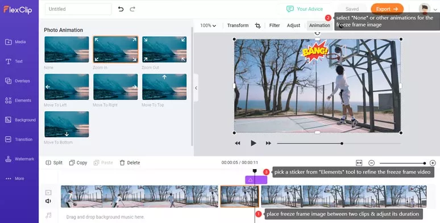
Task: Select the first video clip on timeline
Action: click(x=139, y=196)
